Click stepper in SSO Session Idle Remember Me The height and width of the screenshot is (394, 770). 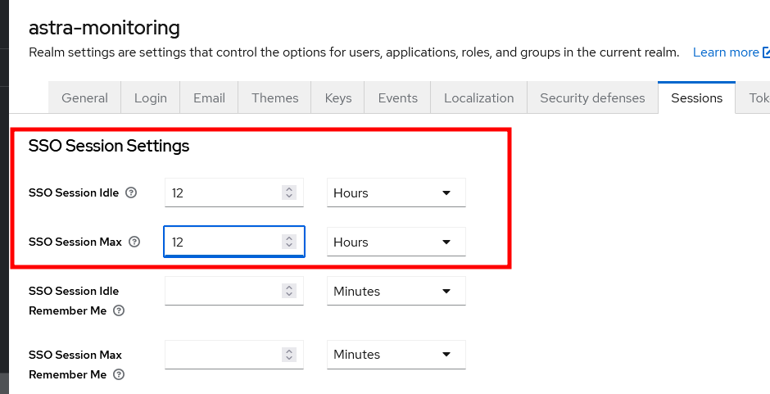tap(288, 292)
